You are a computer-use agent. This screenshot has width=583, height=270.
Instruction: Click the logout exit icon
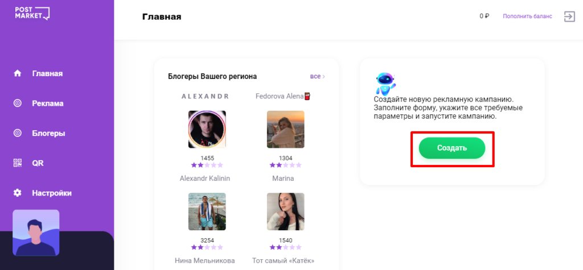(x=569, y=16)
